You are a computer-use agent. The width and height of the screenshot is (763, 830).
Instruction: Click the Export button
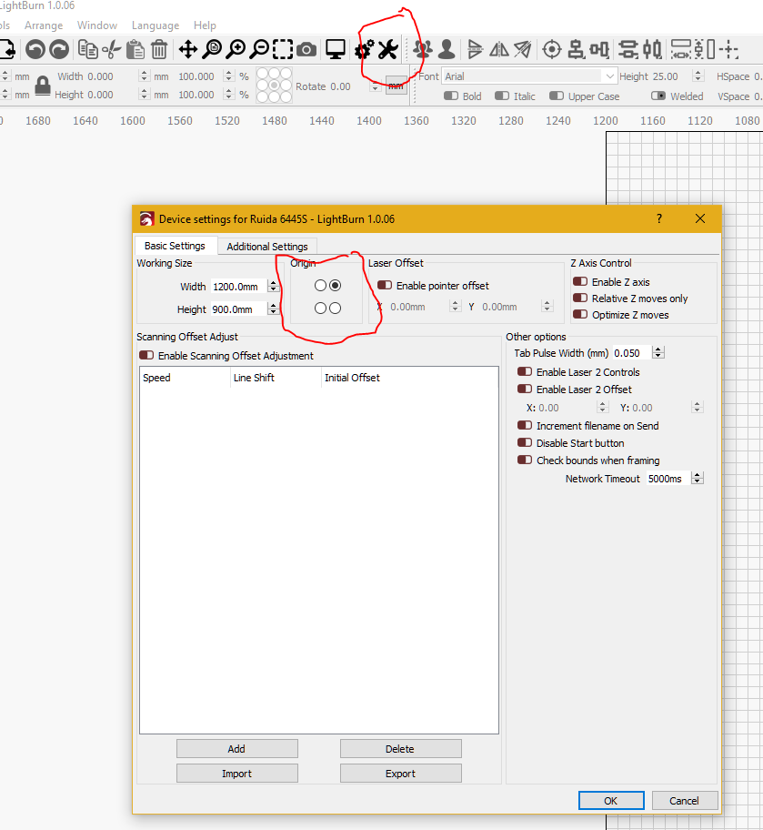click(x=400, y=773)
